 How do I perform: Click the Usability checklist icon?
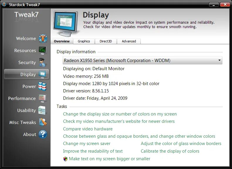[42, 110]
